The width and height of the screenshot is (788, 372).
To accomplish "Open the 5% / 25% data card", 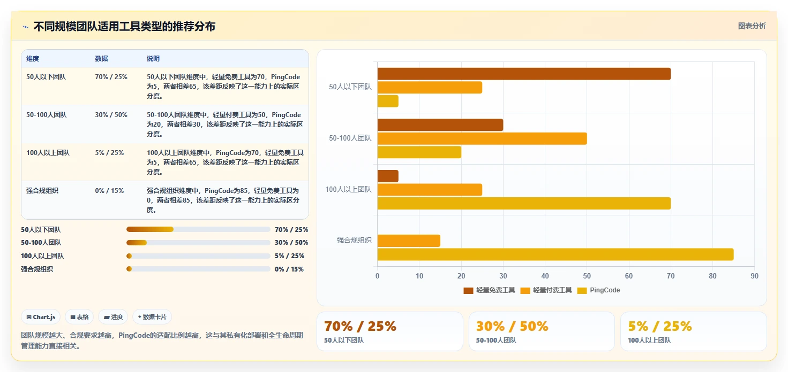I will pos(694,331).
